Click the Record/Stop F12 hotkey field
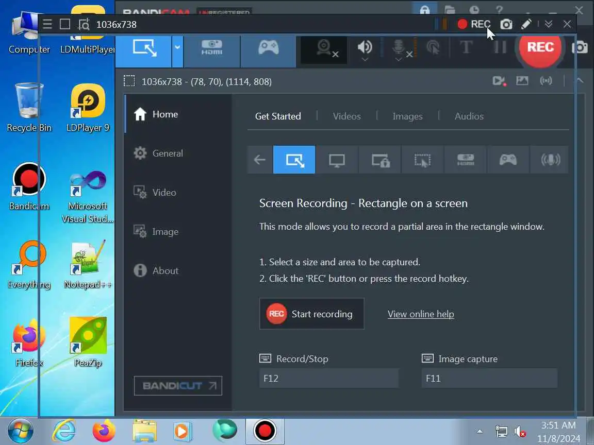The image size is (594, 445). [329, 378]
